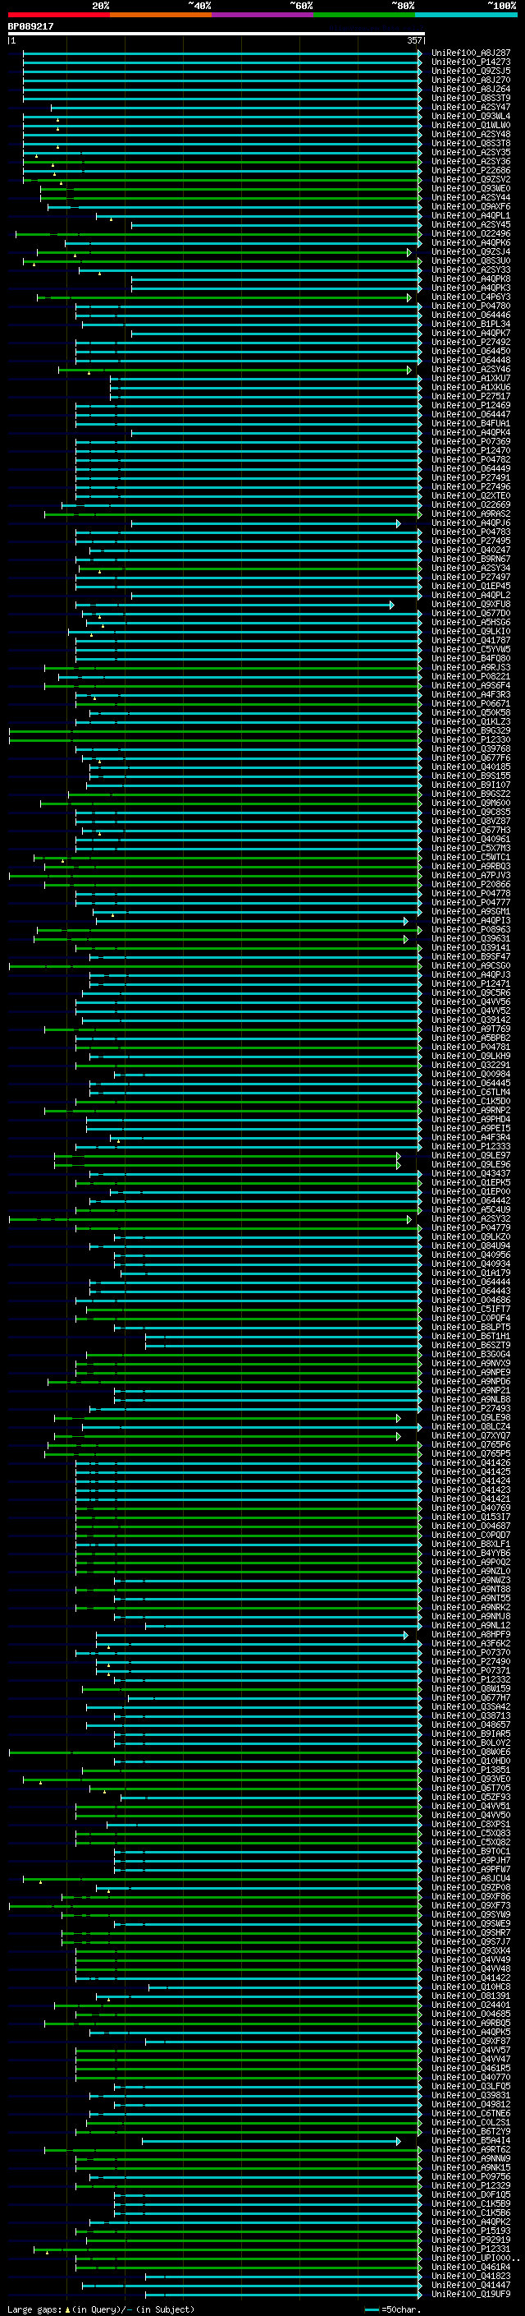
Task: Select label UniRef100_O64448
Action: (471, 361)
